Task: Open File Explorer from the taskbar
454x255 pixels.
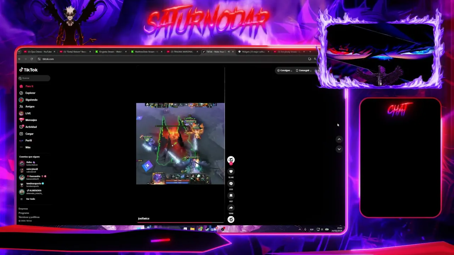Action: [192, 229]
